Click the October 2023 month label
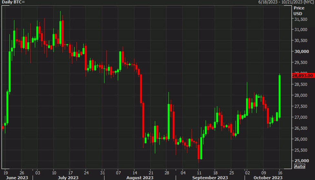Viewport: 315px width, 180px height. coord(268,178)
